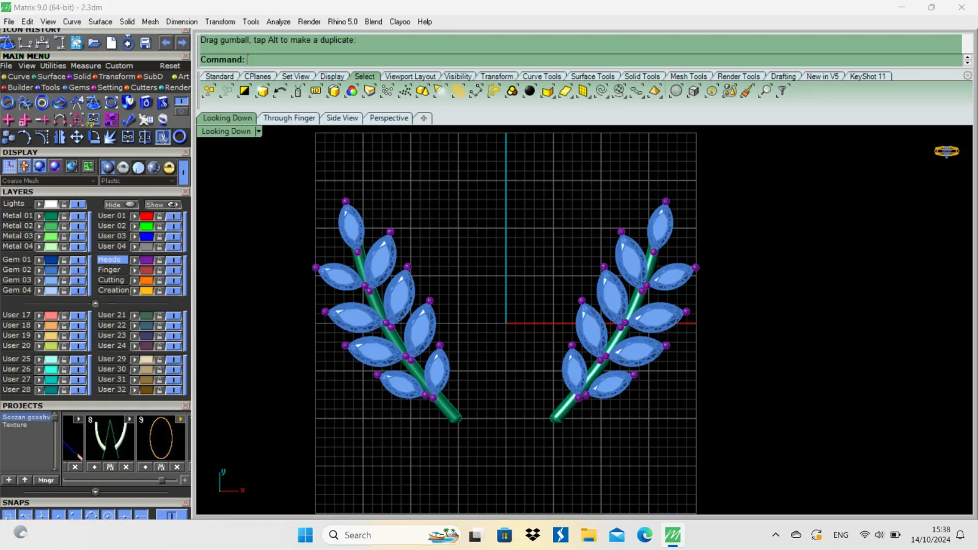The width and height of the screenshot is (978, 550).
Task: Click the Command input field
Action: [x=605, y=59]
